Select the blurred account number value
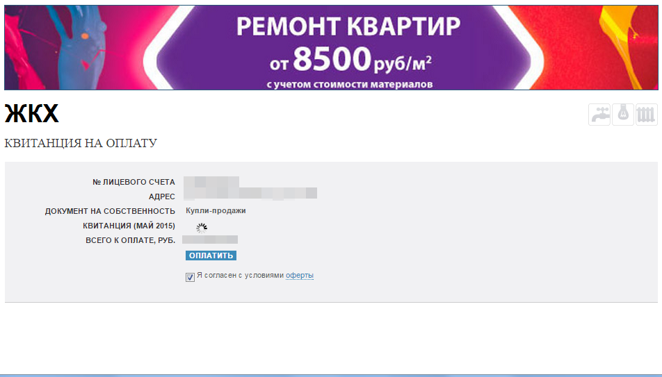 click(x=211, y=182)
